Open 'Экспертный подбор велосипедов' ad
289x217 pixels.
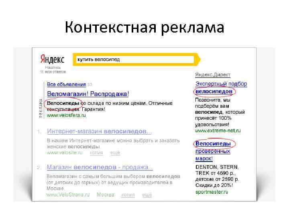pos(221,88)
